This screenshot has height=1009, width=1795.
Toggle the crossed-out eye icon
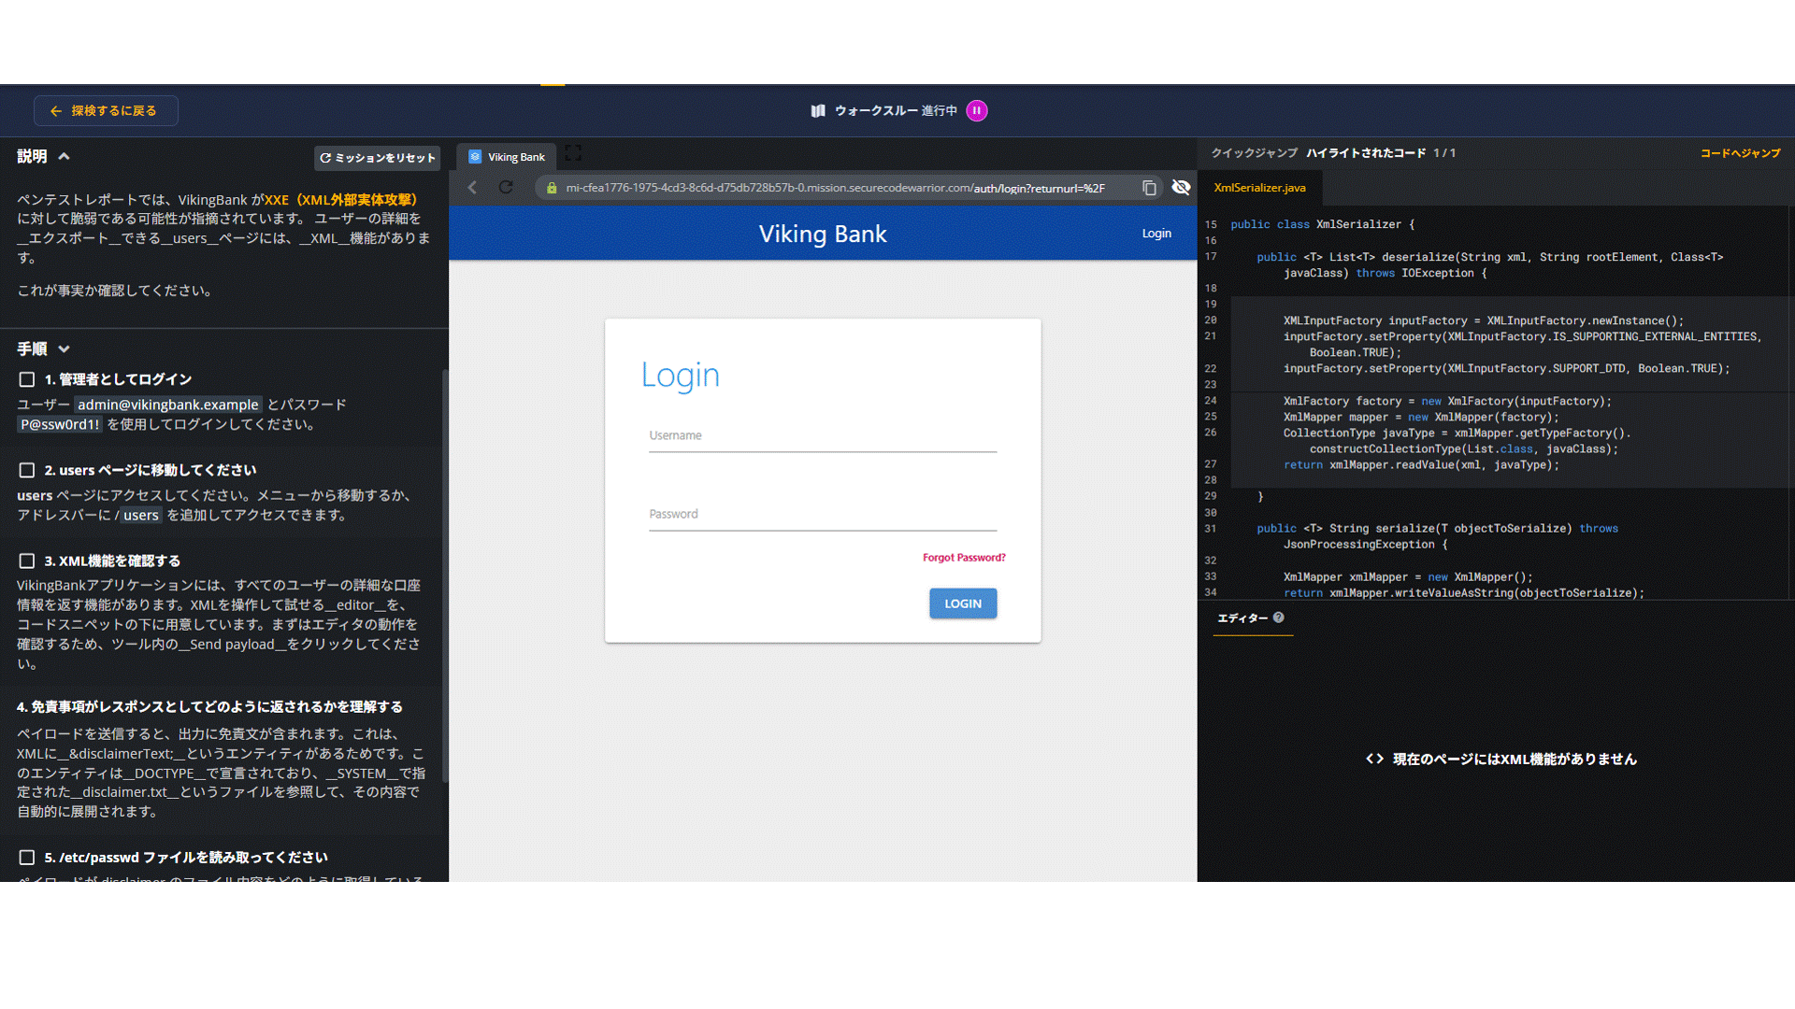(1181, 188)
